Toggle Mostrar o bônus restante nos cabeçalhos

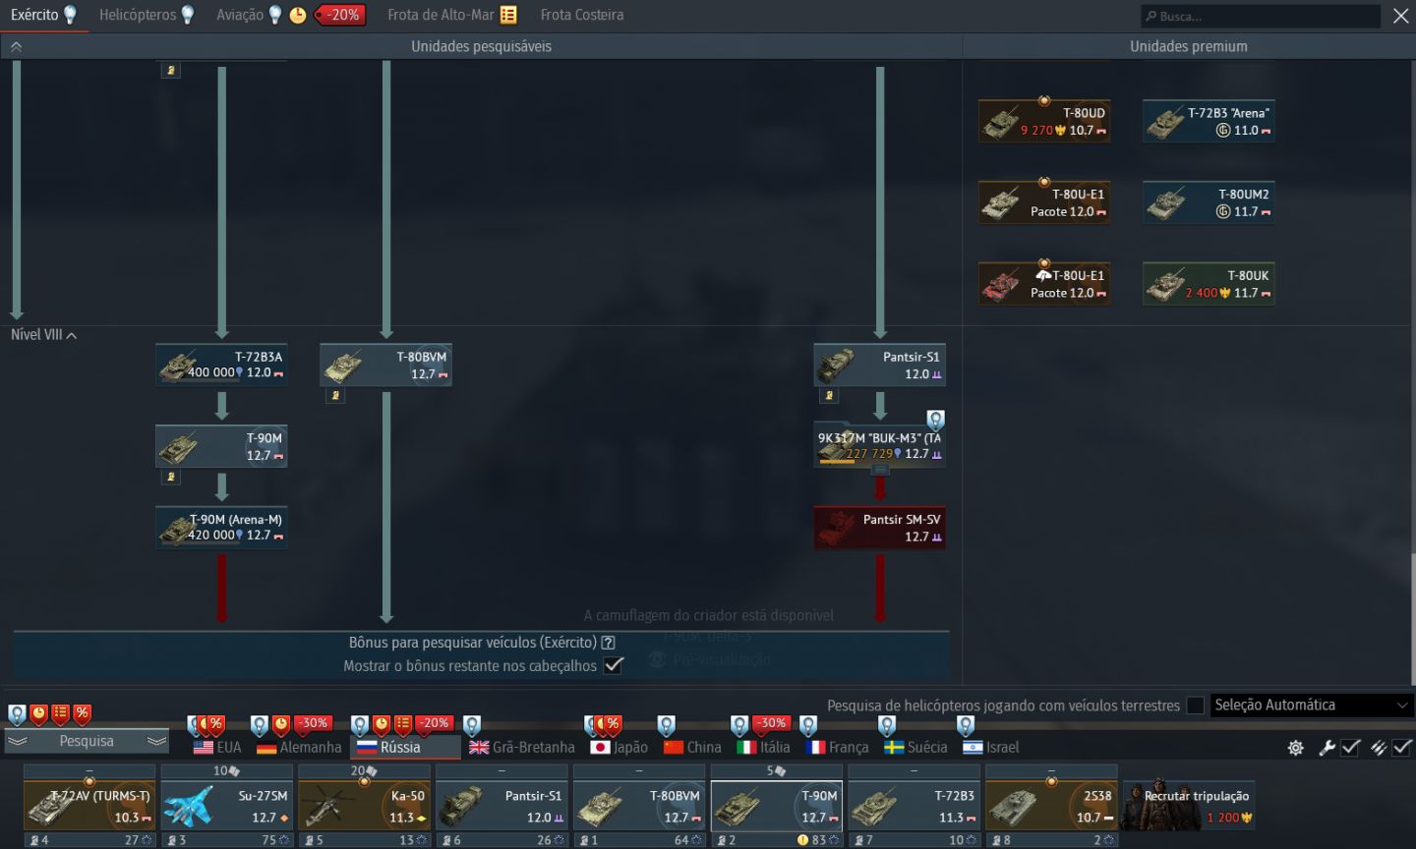(x=614, y=665)
